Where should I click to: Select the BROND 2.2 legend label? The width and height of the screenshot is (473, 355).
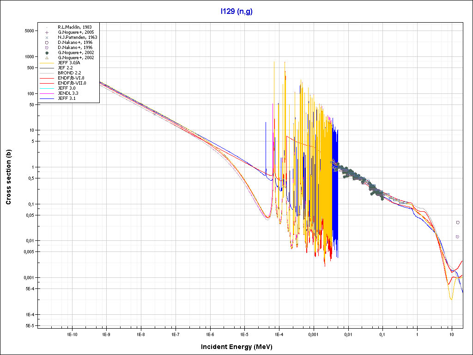[x=69, y=73]
